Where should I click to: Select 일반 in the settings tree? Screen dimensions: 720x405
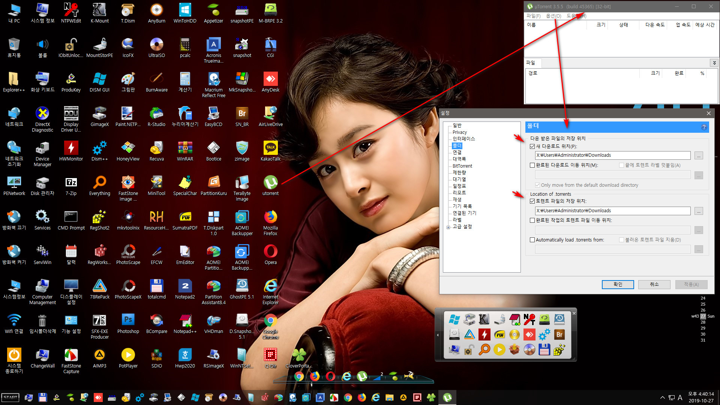pyautogui.click(x=457, y=125)
